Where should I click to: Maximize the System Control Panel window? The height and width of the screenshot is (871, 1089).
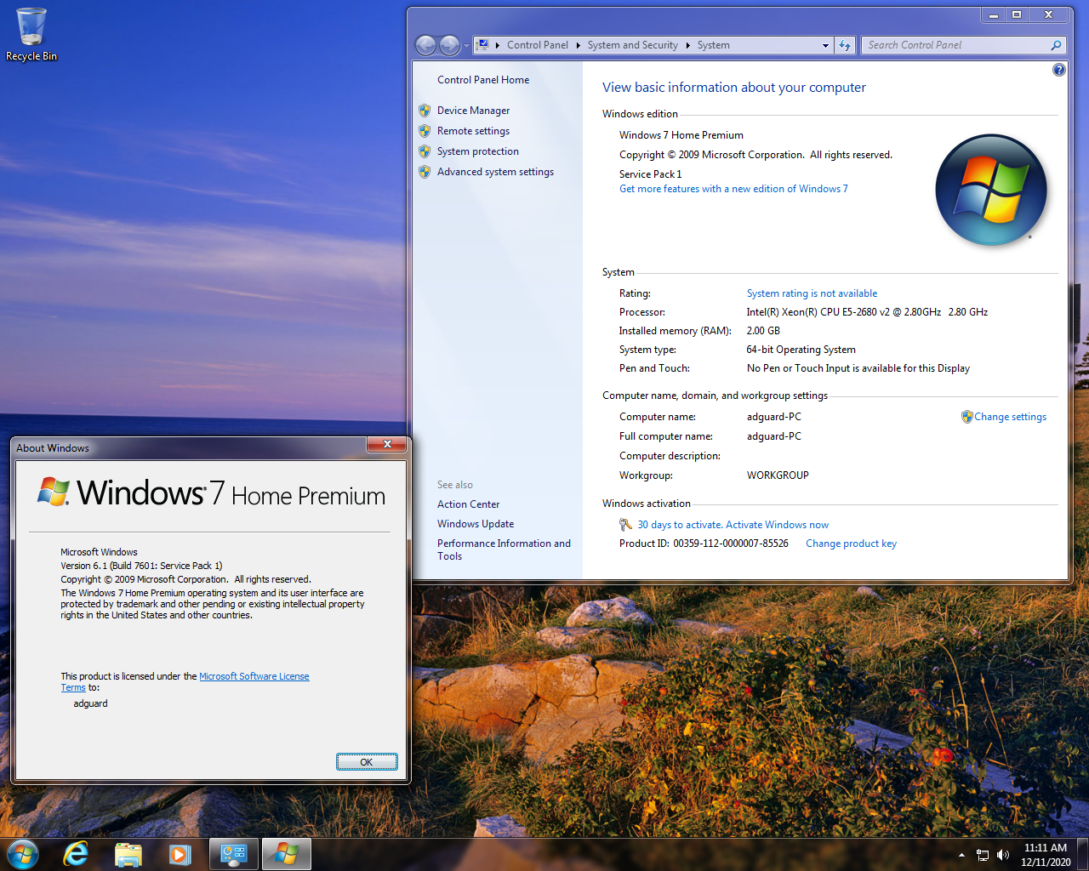pyautogui.click(x=1016, y=15)
